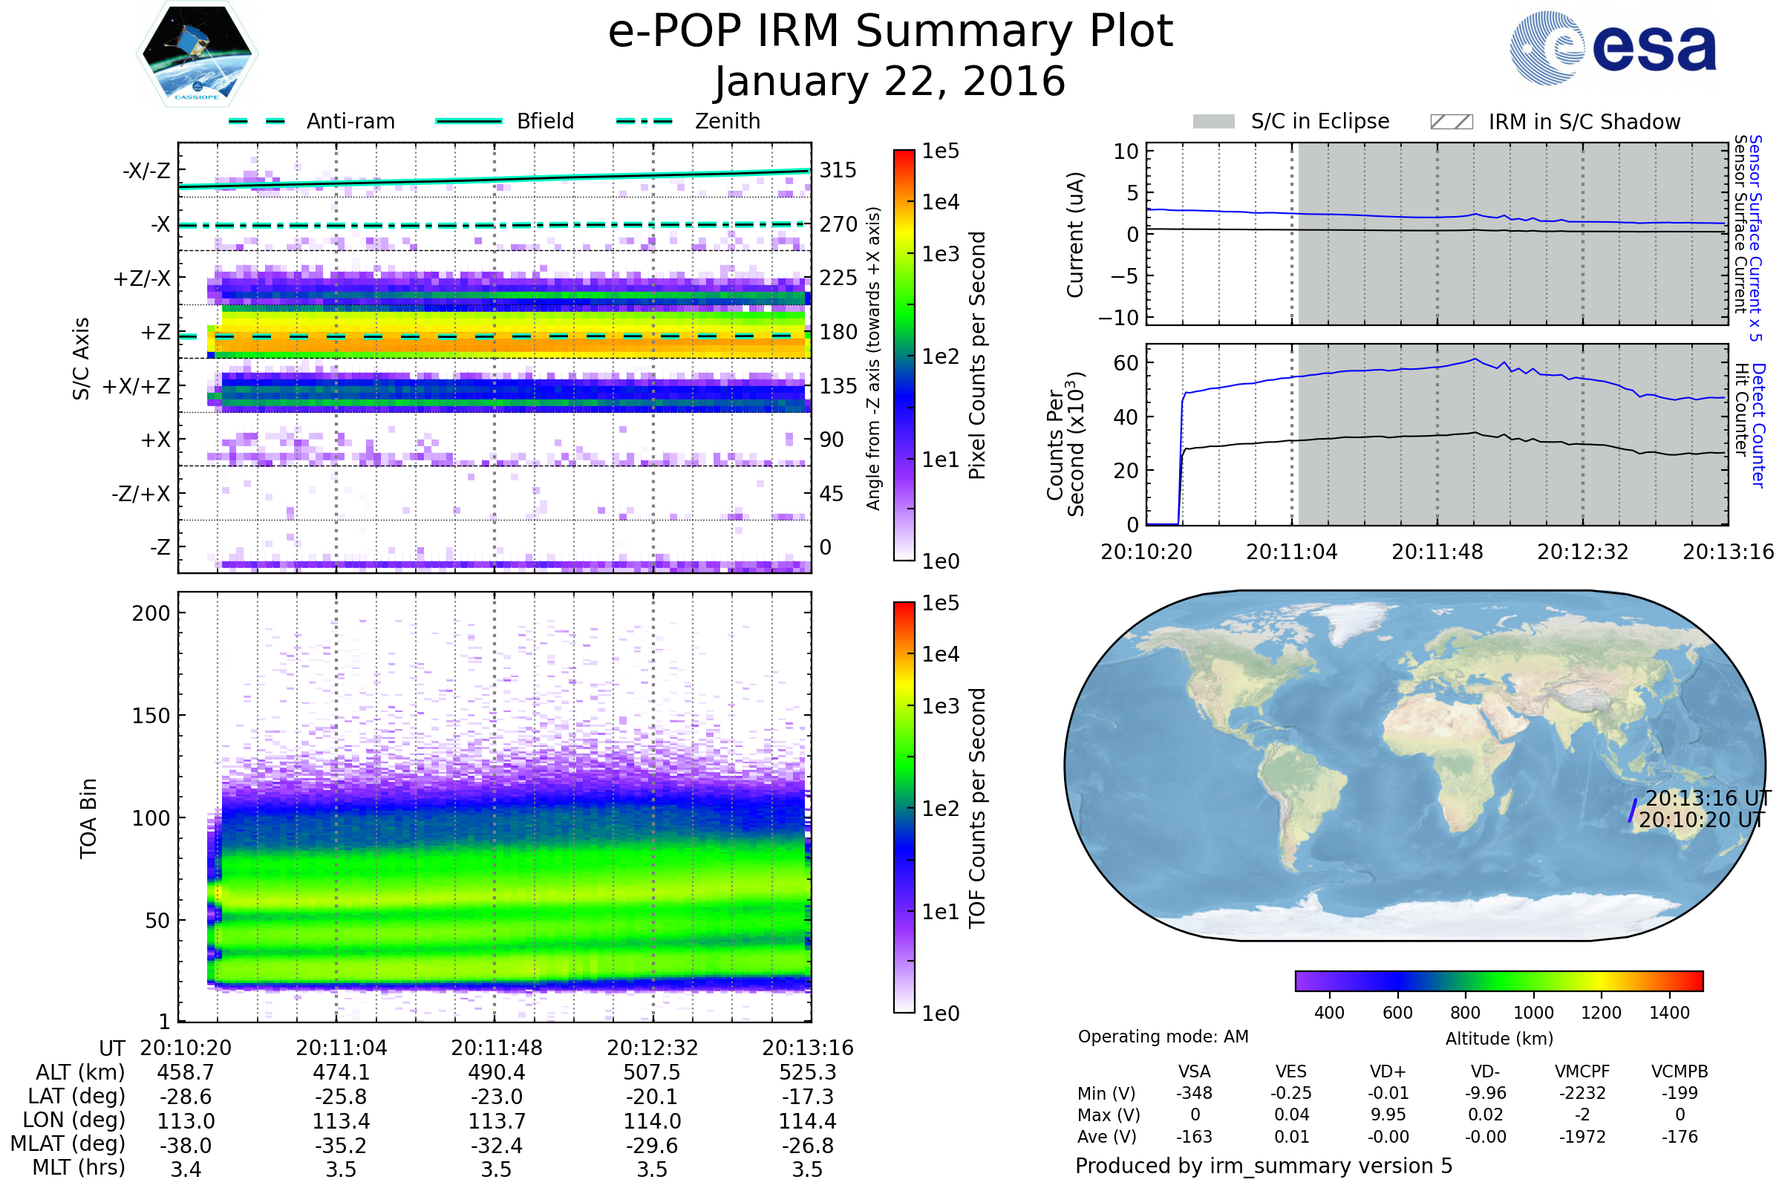The image size is (1782, 1188).
Task: Click the VSA column header
Action: click(x=1194, y=1071)
